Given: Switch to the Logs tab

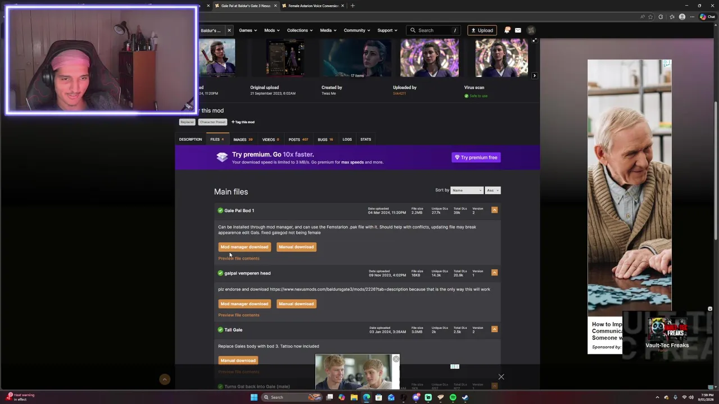Looking at the screenshot, I should [x=347, y=139].
